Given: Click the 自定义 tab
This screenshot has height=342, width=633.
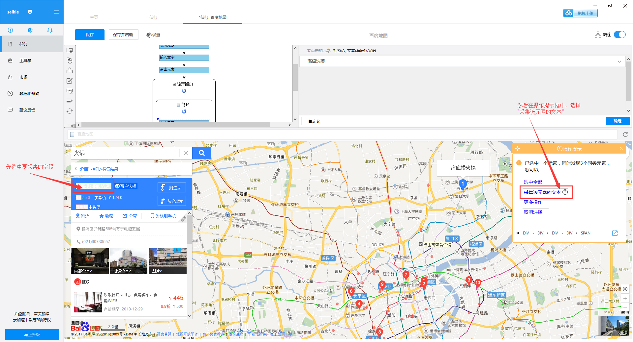Looking at the screenshot, I should click(314, 121).
